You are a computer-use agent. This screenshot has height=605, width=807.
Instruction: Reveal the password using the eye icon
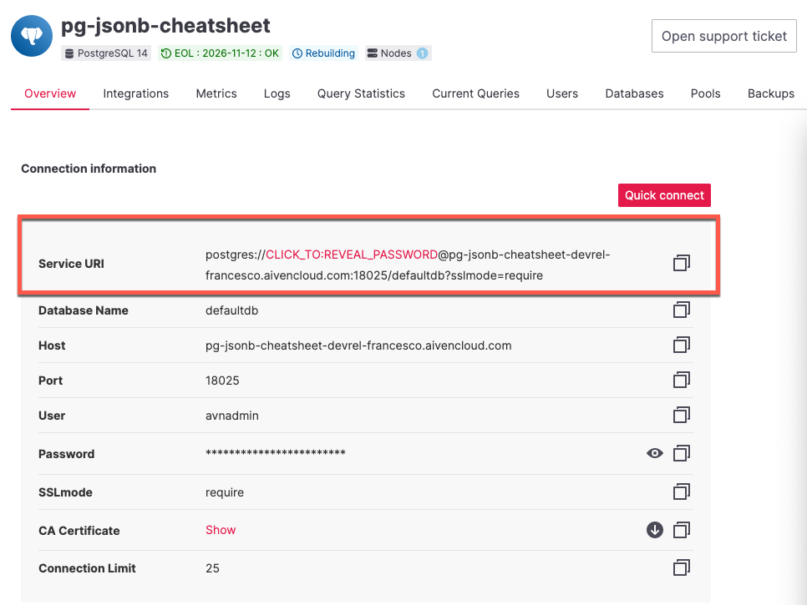coord(654,453)
